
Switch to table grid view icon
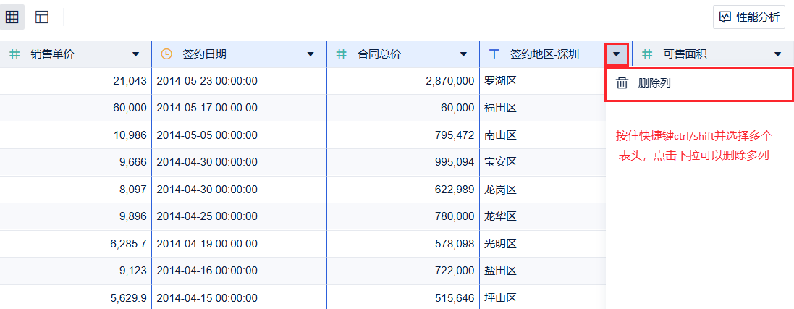(x=12, y=17)
